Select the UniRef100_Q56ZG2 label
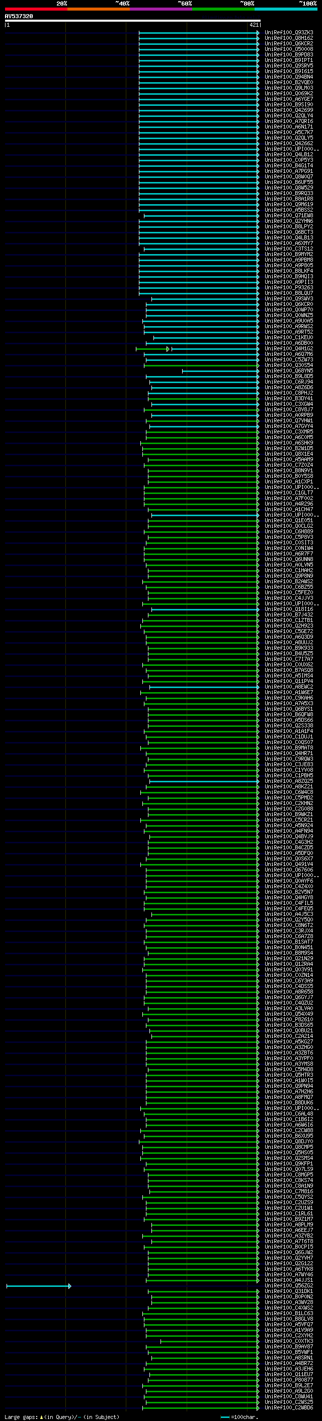 [289, 1286]
